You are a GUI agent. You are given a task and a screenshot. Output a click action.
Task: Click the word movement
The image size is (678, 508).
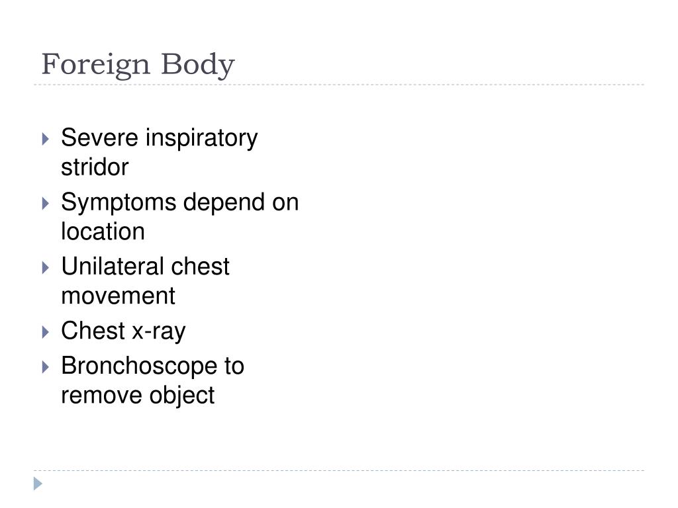pos(118,296)
